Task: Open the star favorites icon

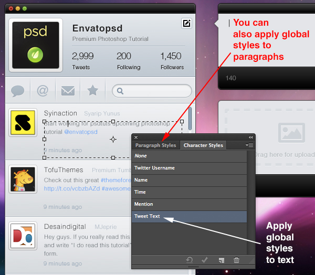Action: (x=92, y=90)
